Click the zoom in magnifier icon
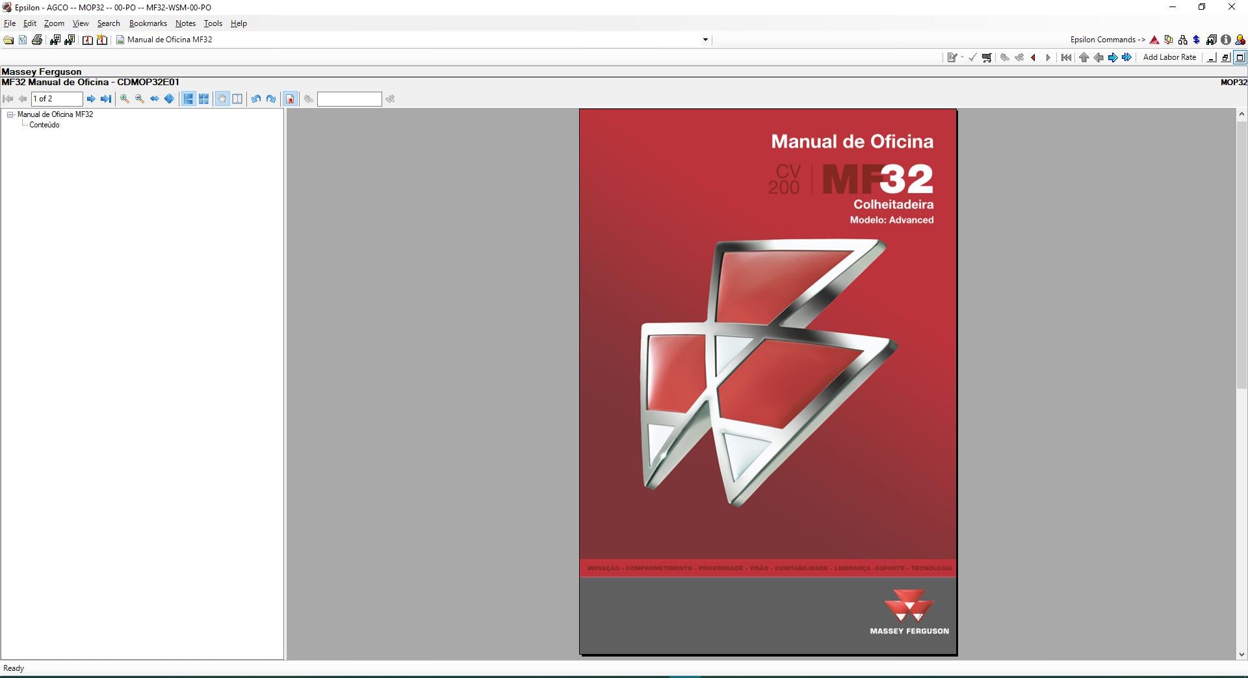 pos(125,99)
